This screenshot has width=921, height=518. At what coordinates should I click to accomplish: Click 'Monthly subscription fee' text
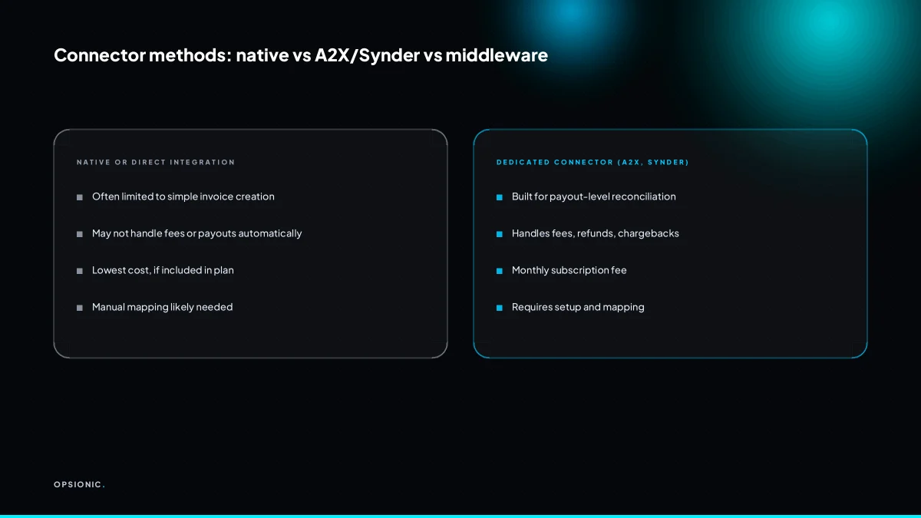coord(569,270)
